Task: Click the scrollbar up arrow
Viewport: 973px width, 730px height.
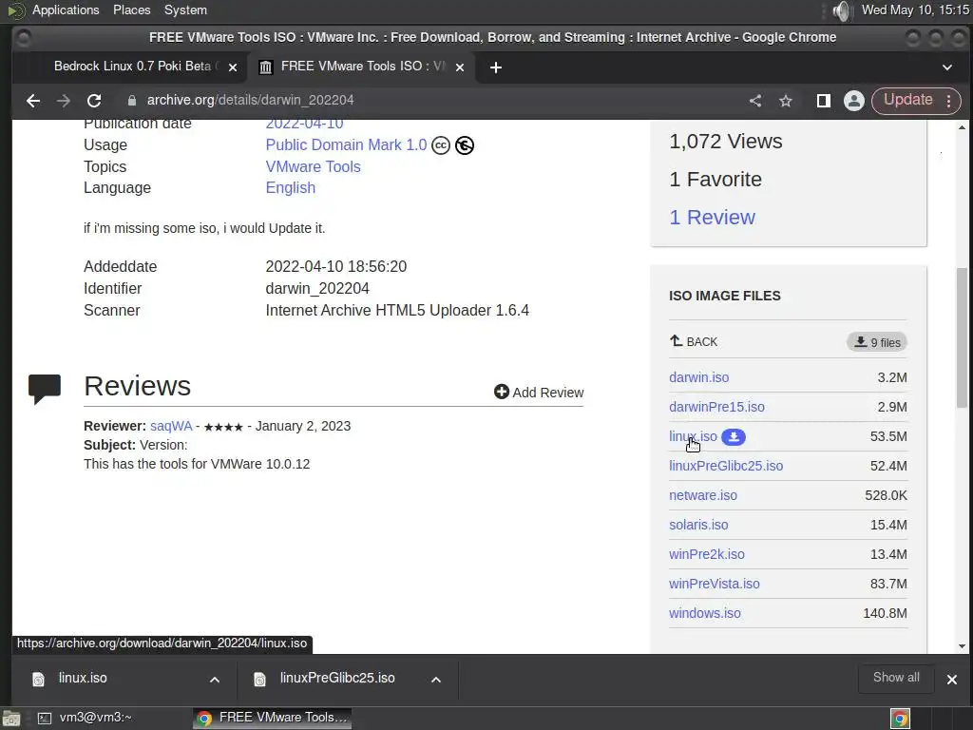Action: tap(962, 127)
